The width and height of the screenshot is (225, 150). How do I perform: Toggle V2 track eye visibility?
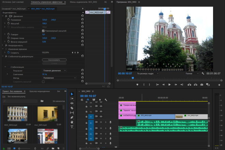(x=101, y=111)
